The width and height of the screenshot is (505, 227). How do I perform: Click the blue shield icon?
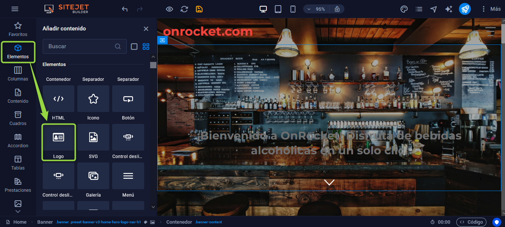497,222
